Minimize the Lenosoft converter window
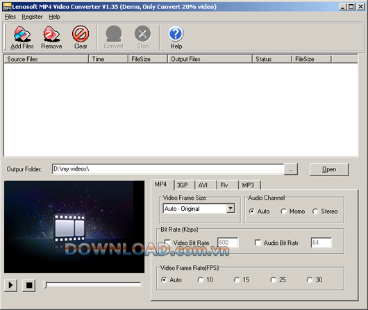The height and width of the screenshot is (310, 368). (342, 6)
